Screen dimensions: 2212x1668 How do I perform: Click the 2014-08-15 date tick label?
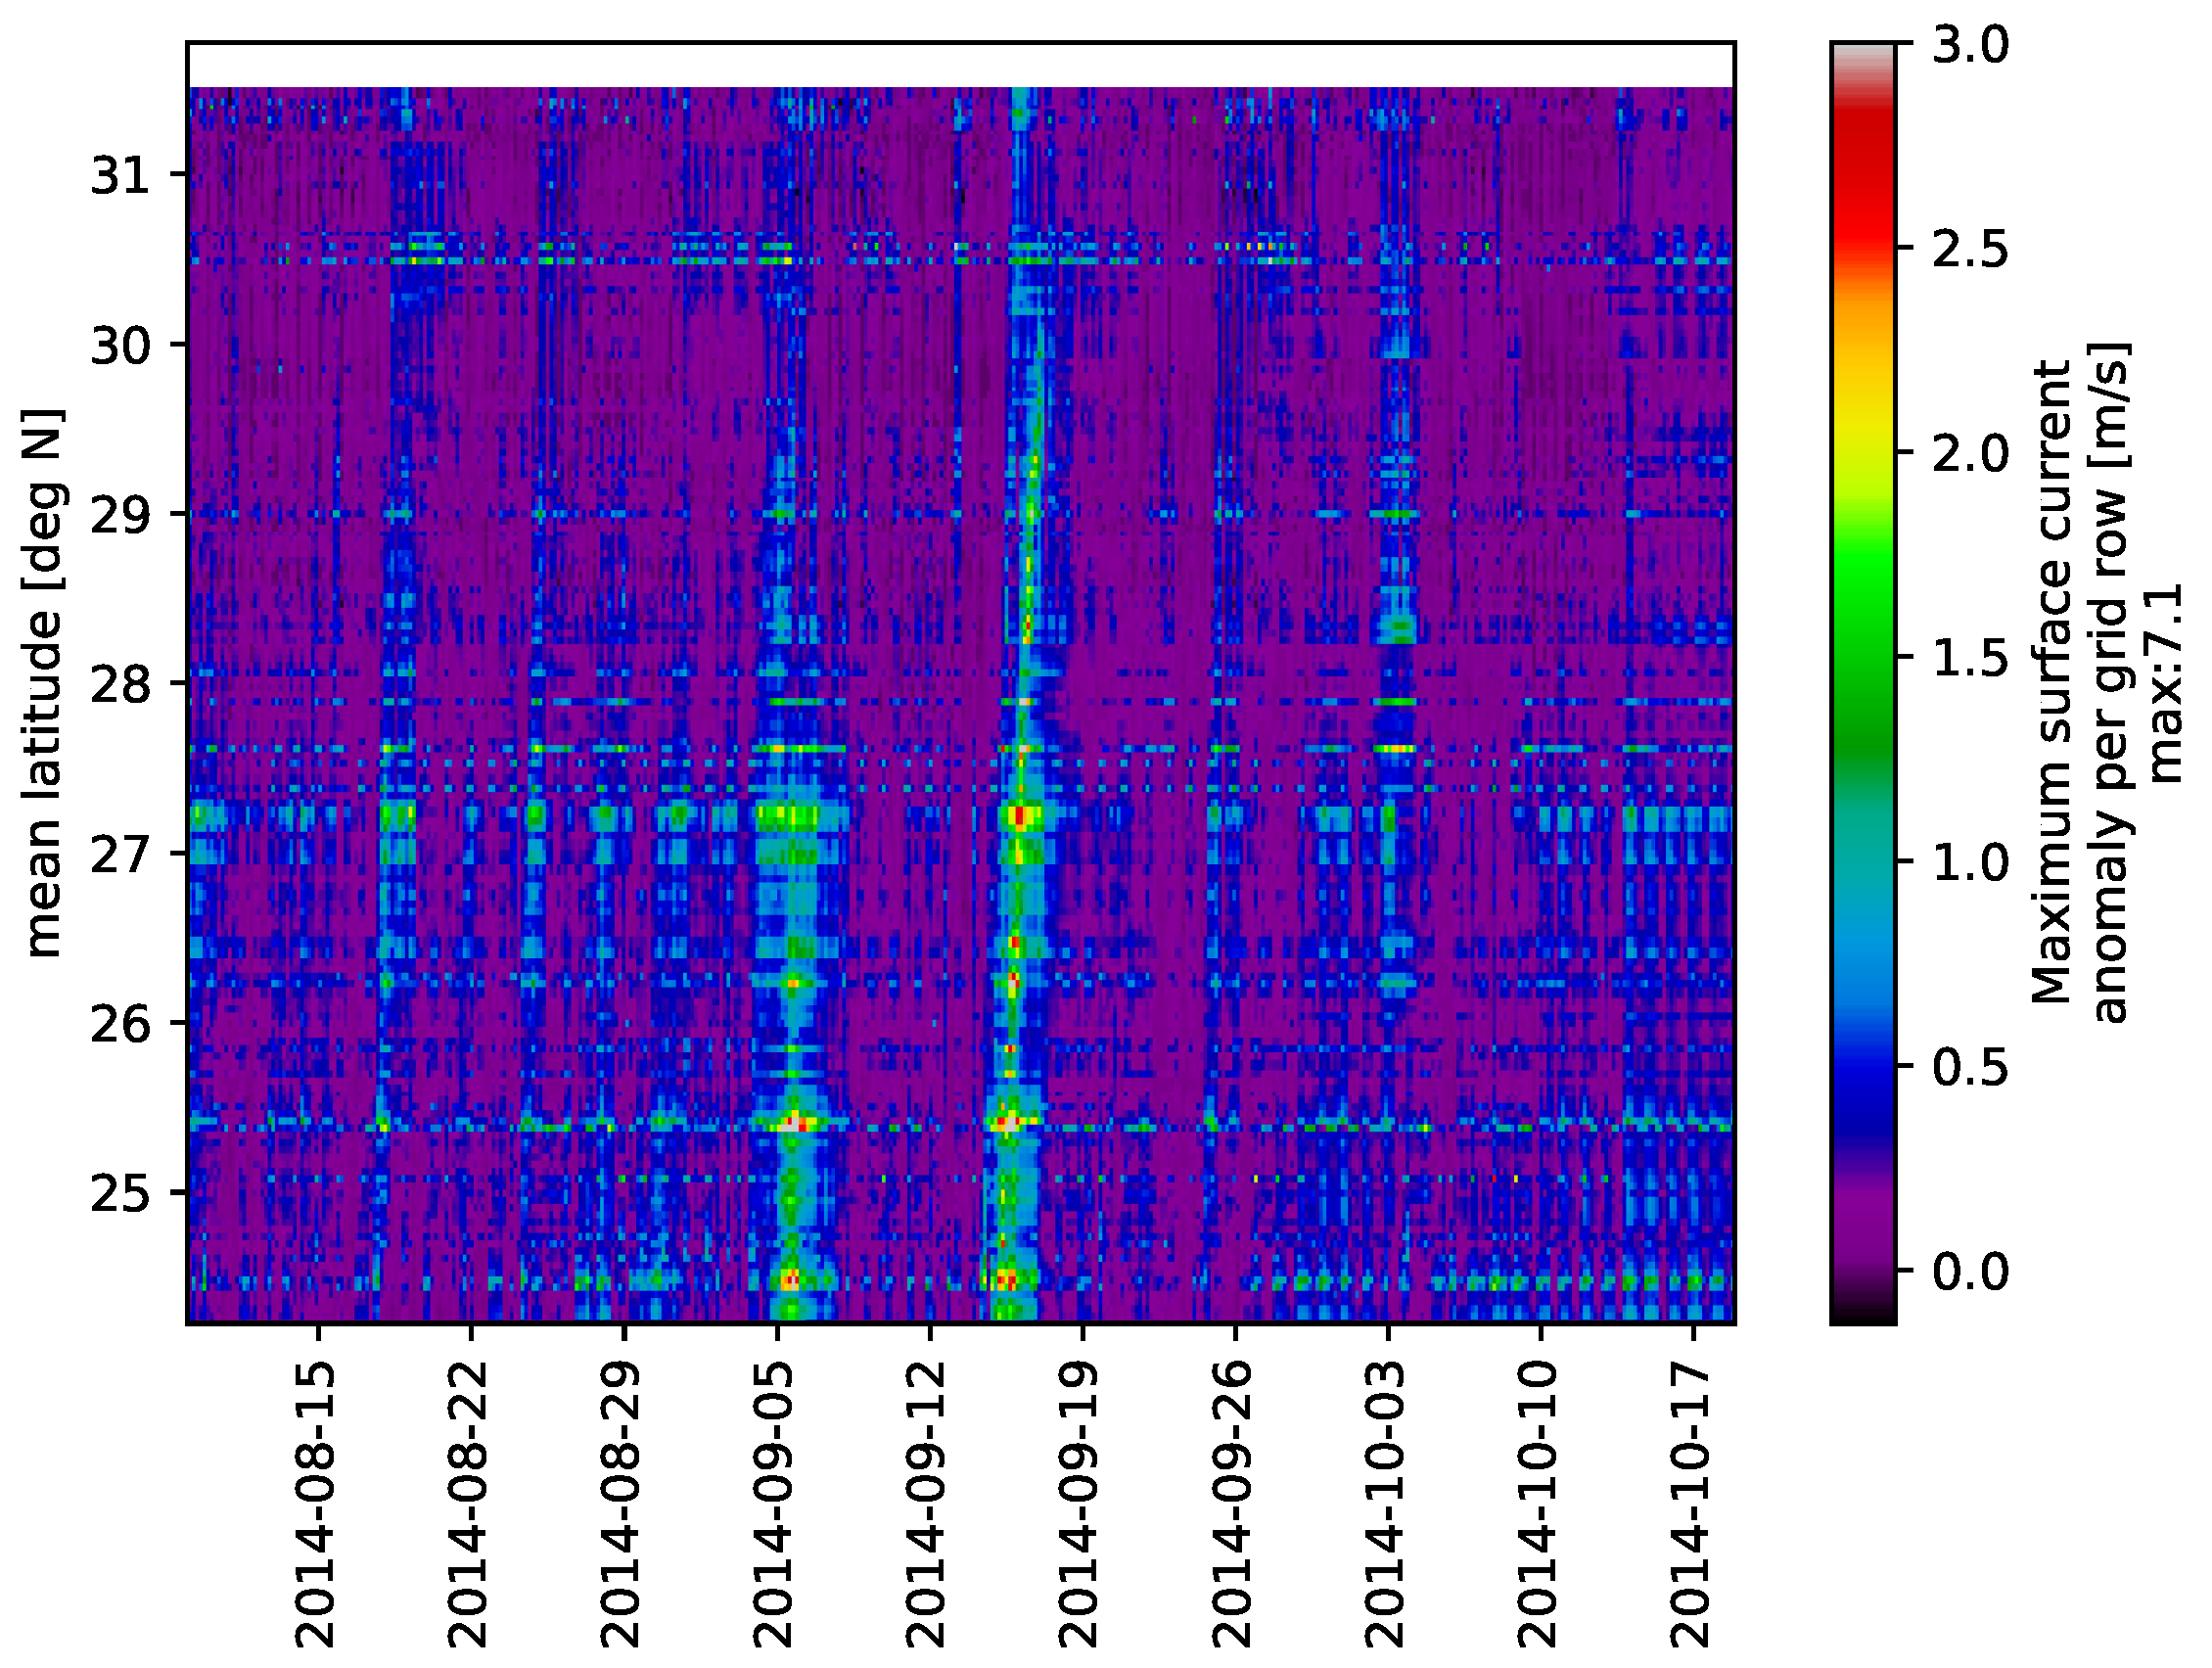(315, 1505)
